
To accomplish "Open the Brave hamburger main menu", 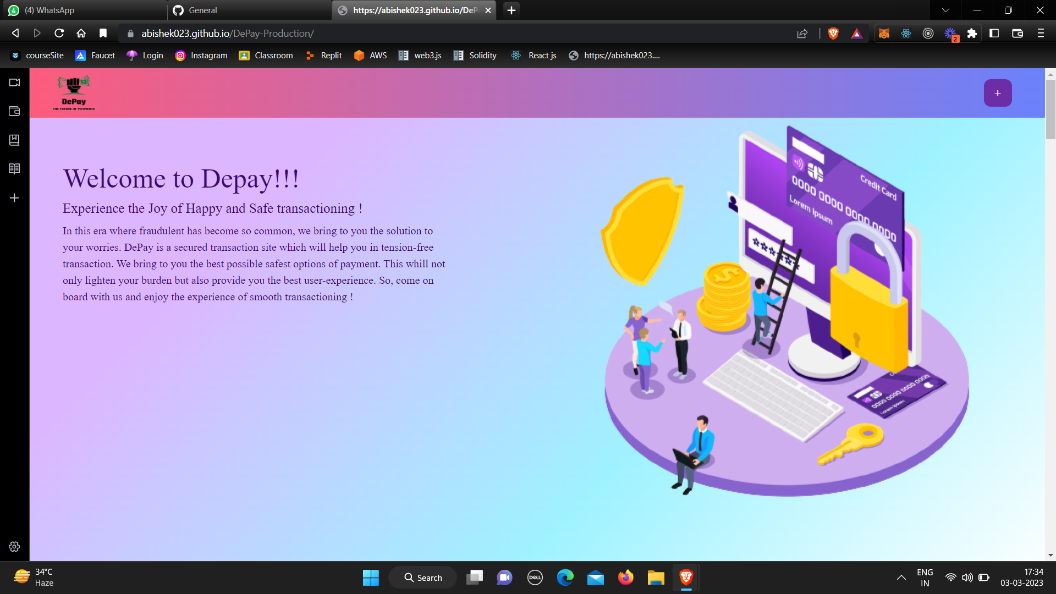I will pyautogui.click(x=1041, y=34).
